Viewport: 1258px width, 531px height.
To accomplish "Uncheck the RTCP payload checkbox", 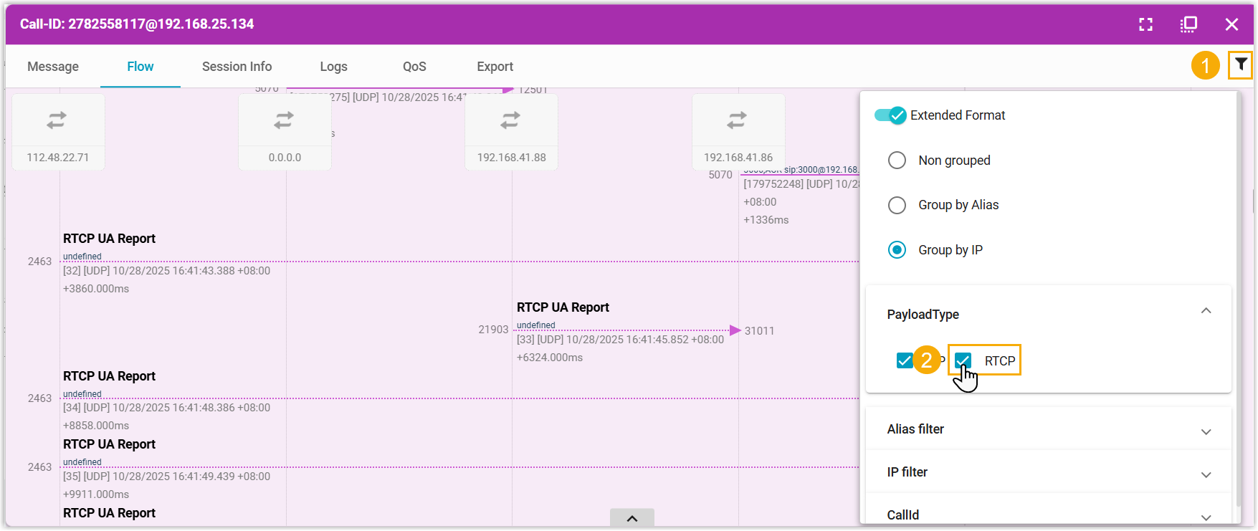I will [x=963, y=360].
